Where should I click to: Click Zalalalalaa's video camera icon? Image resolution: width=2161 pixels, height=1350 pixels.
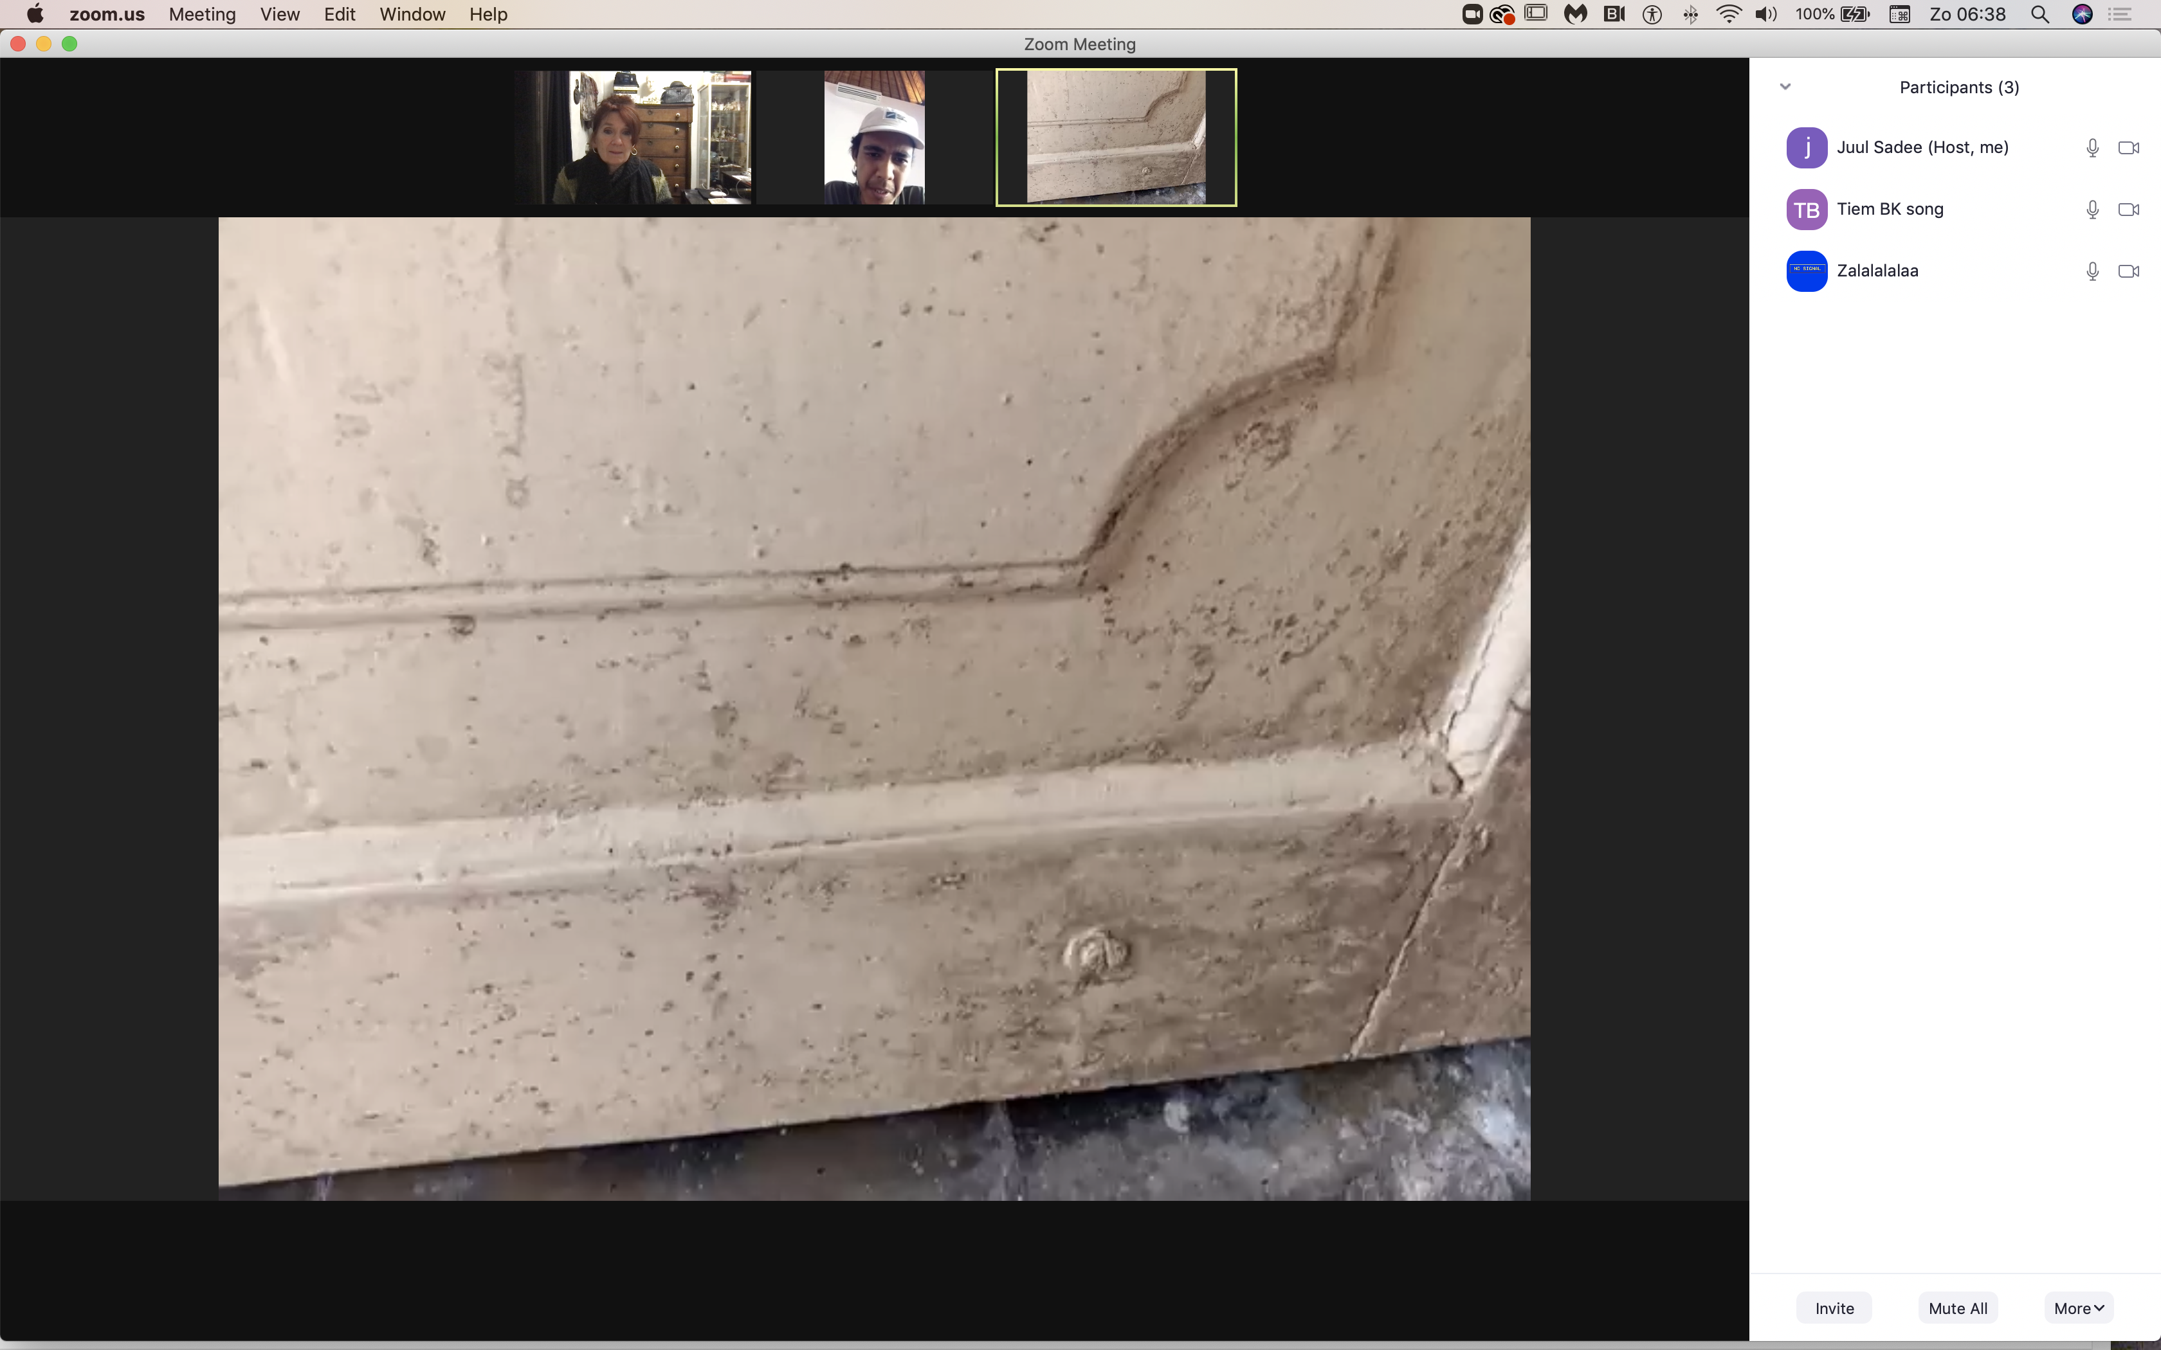[2128, 271]
